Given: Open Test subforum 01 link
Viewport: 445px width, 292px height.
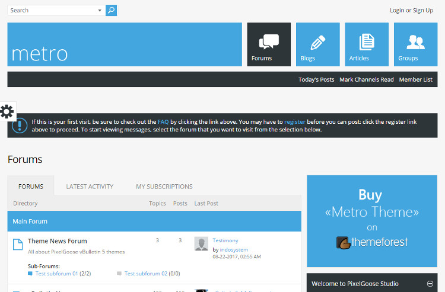Looking at the screenshot, I should click(56, 274).
